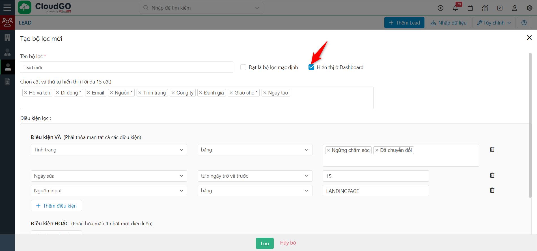Open the Tùy chỉnh dropdown
The image size is (537, 251).
(x=494, y=23)
